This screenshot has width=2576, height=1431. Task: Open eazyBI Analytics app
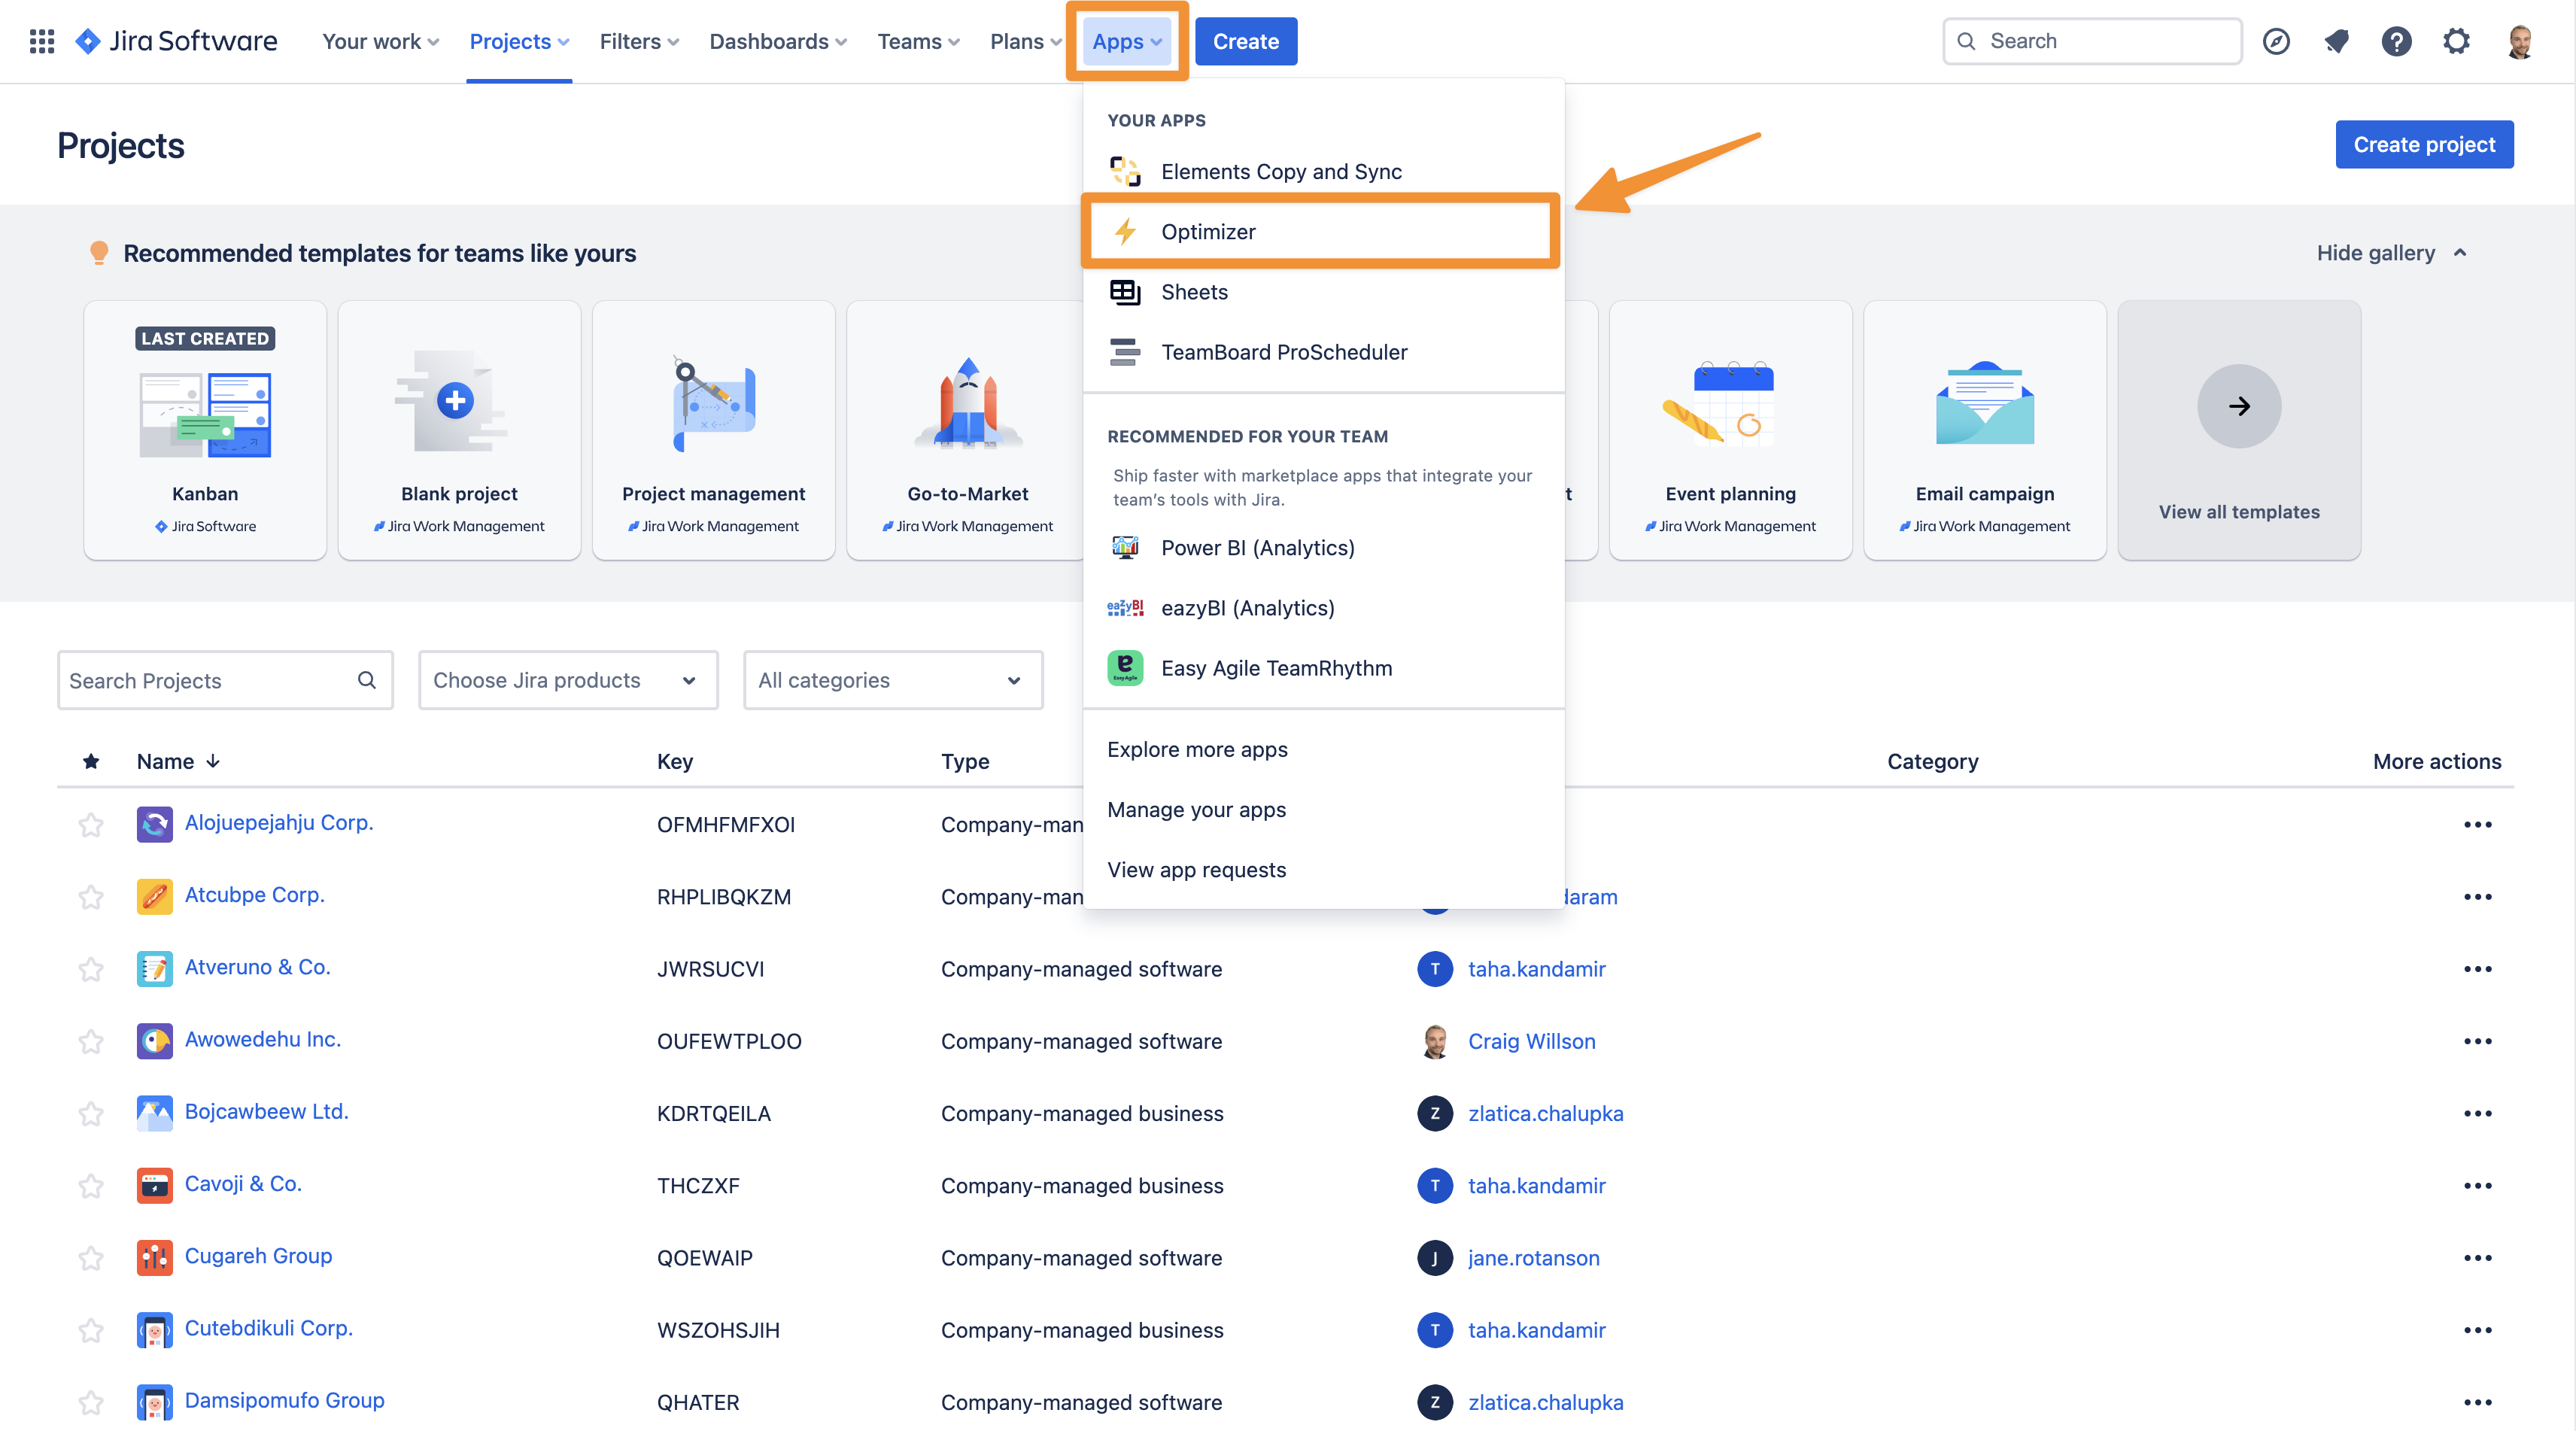[x=1247, y=608]
